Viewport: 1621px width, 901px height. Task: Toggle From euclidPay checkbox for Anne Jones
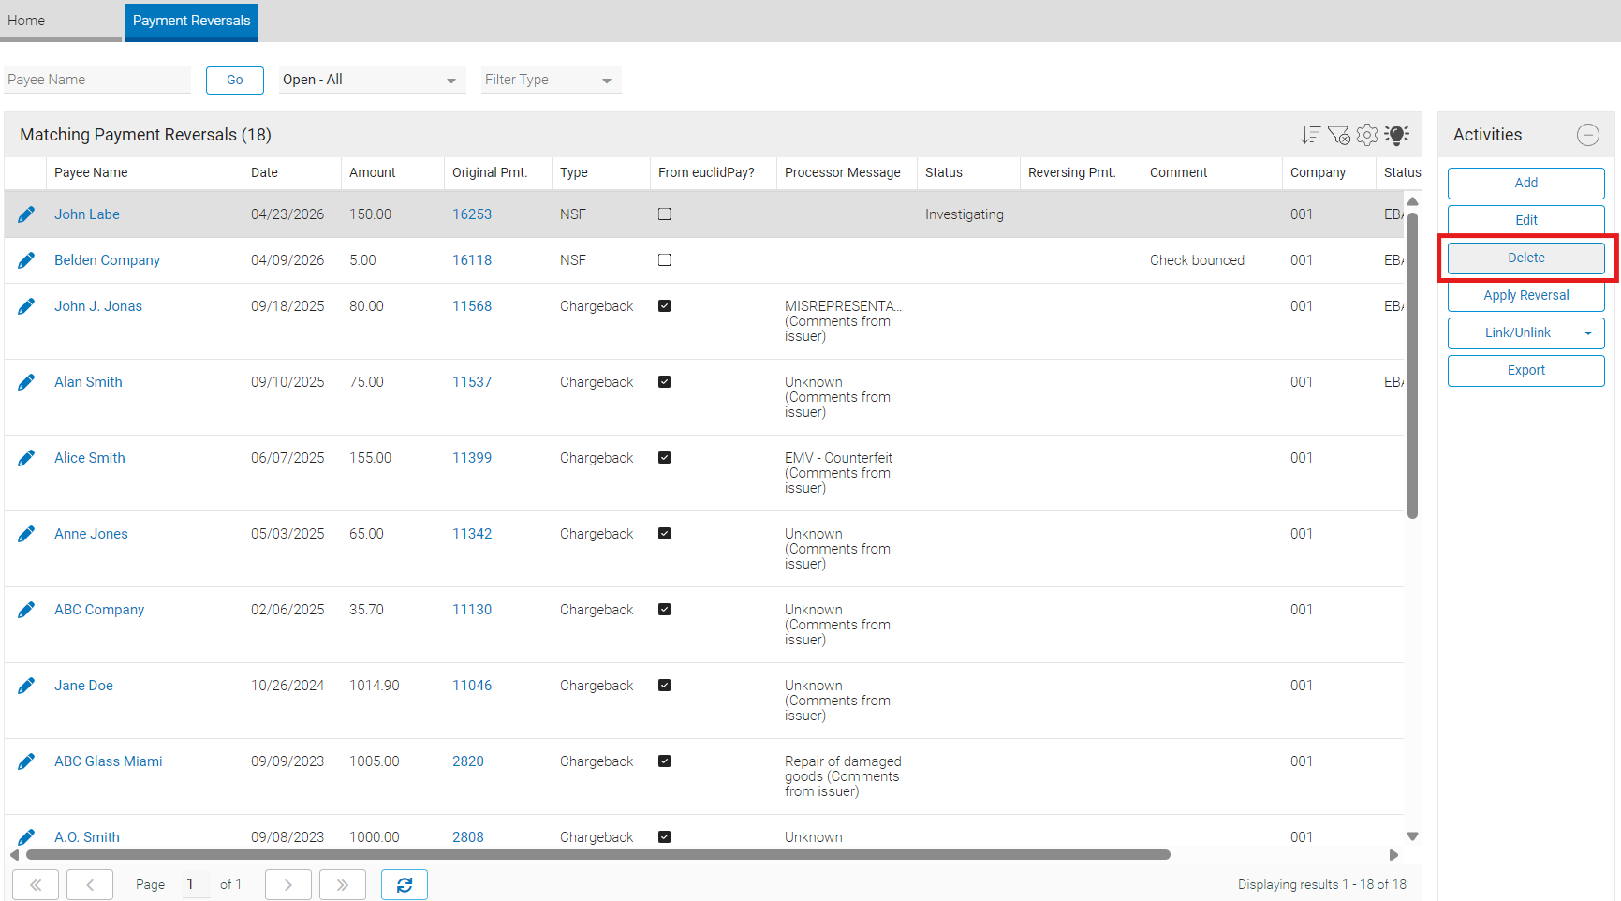point(665,534)
